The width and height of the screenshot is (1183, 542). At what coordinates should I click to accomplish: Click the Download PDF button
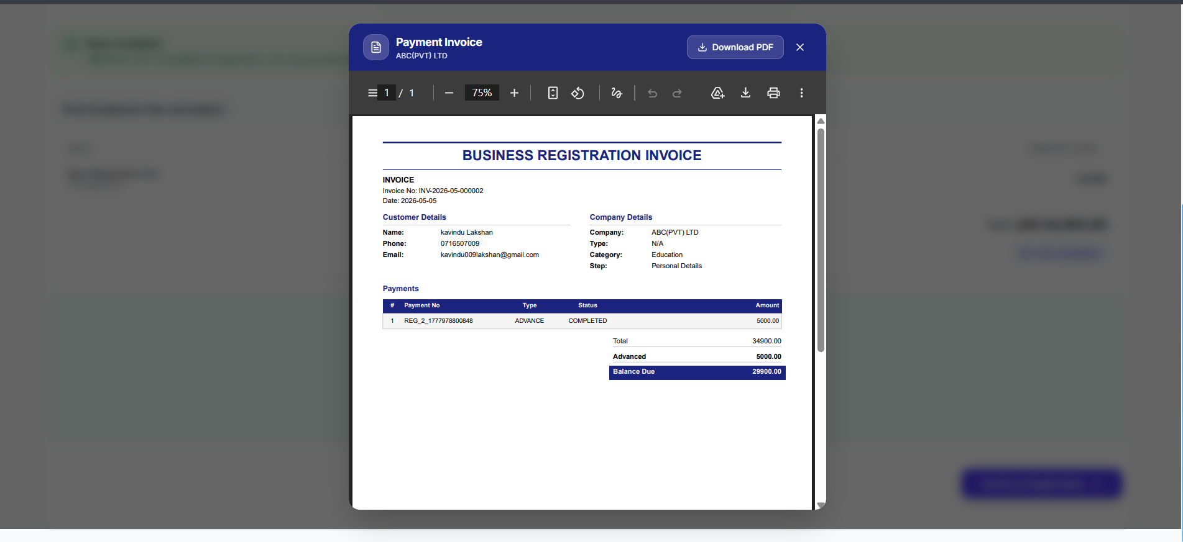coord(735,47)
